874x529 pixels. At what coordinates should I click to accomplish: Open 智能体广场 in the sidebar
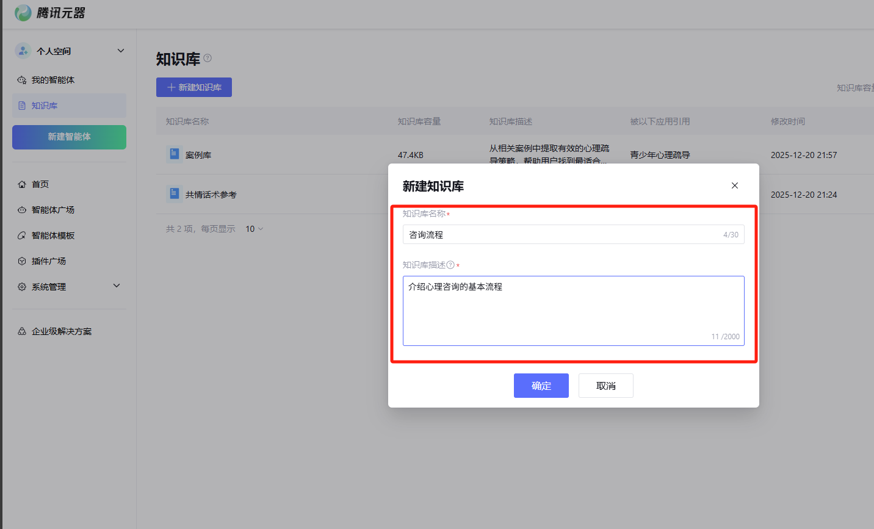point(53,210)
